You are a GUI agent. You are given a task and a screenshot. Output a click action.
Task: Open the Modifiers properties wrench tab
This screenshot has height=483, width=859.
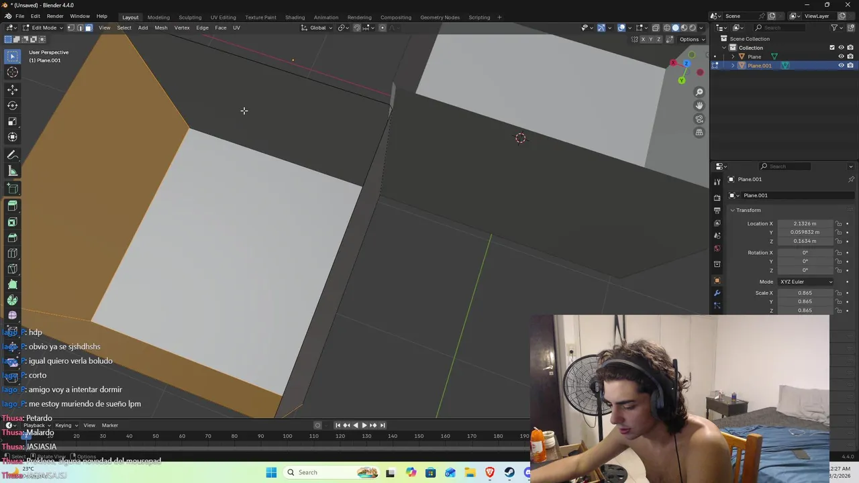click(717, 293)
